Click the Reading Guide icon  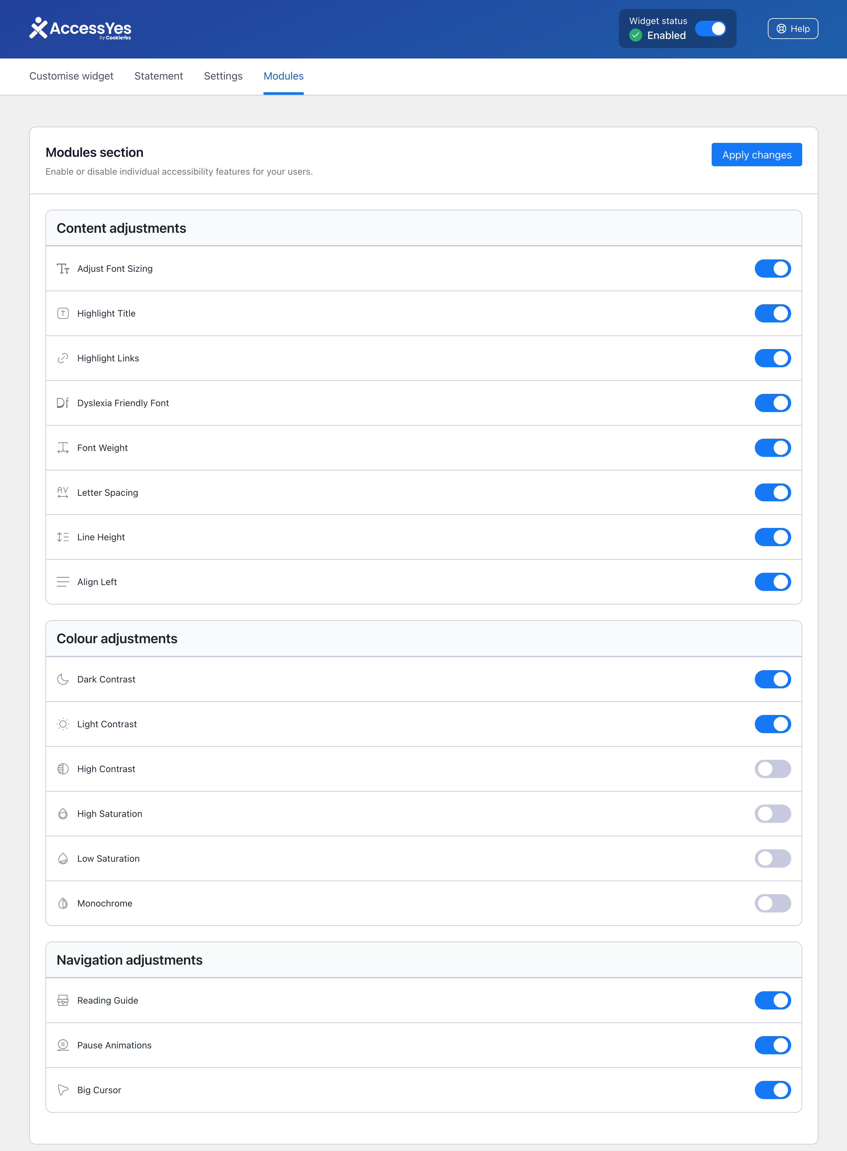(63, 1000)
